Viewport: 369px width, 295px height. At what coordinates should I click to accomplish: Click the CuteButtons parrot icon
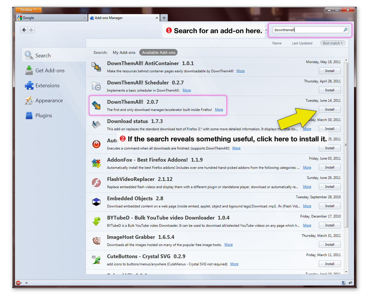tap(96, 260)
